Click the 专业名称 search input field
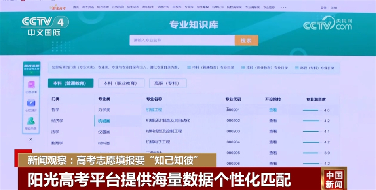The image size is (376, 190). (x=182, y=40)
